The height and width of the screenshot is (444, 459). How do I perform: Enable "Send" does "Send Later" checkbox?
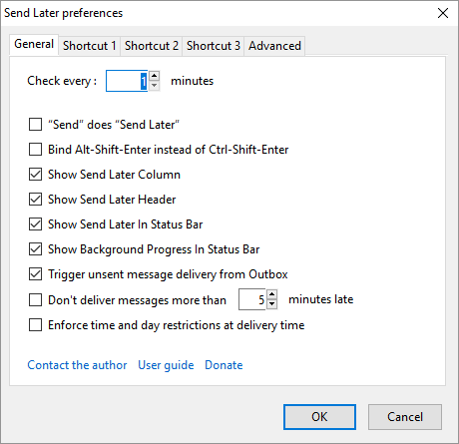(x=35, y=125)
